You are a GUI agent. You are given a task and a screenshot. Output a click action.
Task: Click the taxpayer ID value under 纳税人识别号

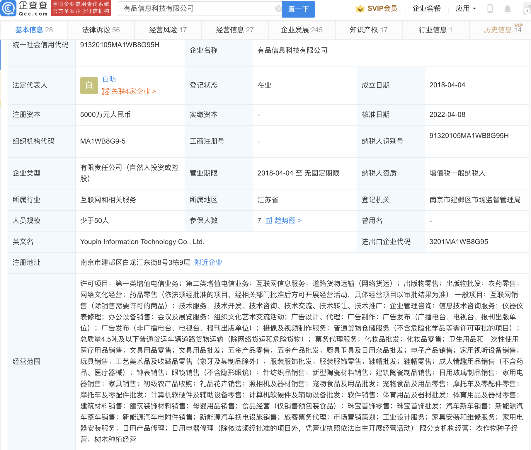(469, 136)
